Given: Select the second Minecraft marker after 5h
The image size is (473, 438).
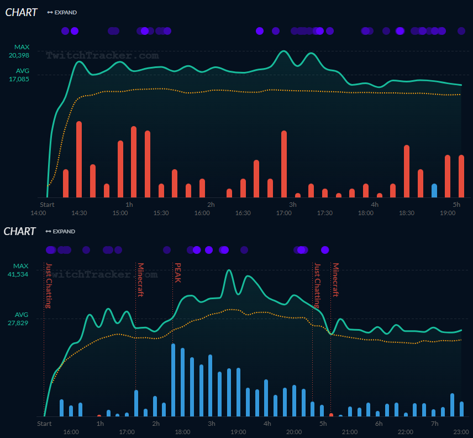Looking at the screenshot, I should click(x=336, y=280).
